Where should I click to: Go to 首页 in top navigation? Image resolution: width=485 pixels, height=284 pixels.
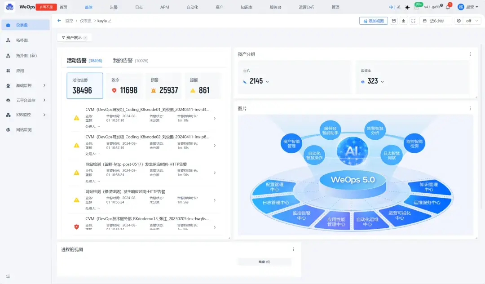coord(63,7)
